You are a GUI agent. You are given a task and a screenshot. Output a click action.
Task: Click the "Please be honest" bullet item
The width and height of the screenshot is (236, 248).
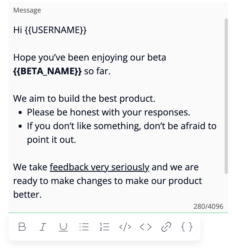pos(108,112)
